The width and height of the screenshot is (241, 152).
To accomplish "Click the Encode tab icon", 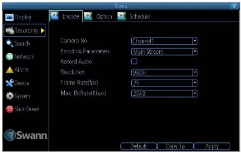I will click(55, 16).
